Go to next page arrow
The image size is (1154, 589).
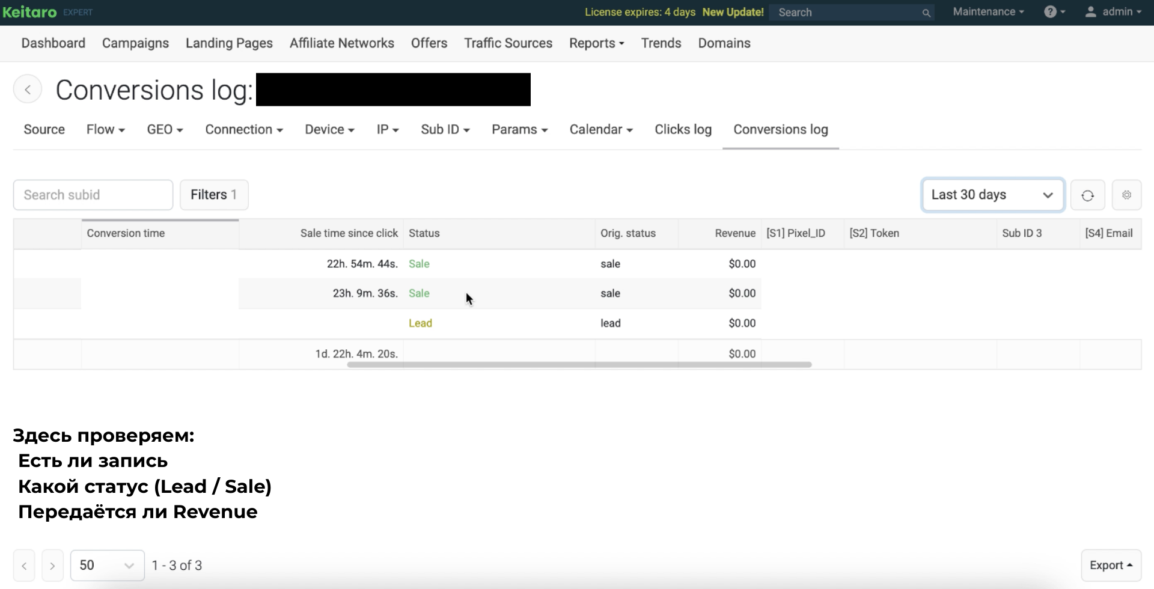coord(52,566)
